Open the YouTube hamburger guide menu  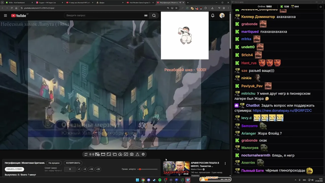click(x=5, y=16)
